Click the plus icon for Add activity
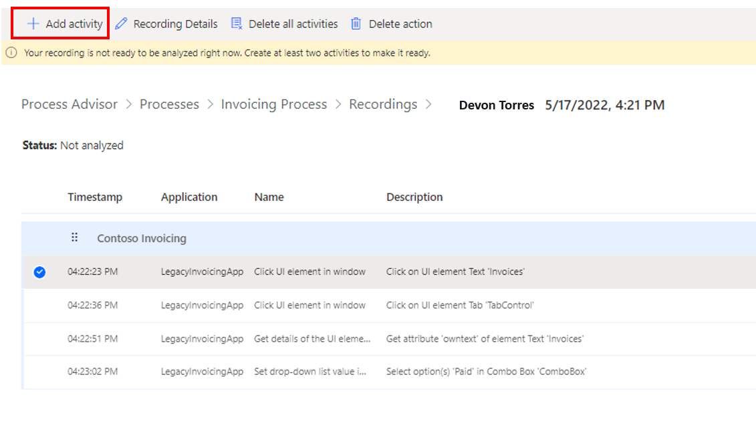The image size is (756, 433). [33, 24]
